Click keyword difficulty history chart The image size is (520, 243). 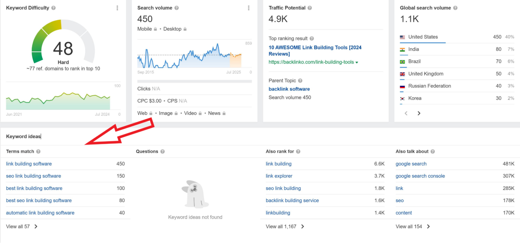[x=58, y=101]
